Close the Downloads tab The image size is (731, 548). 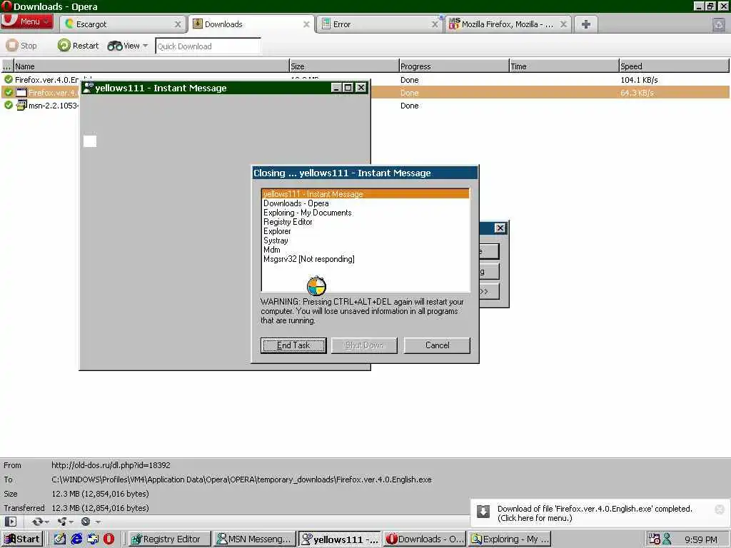click(306, 24)
